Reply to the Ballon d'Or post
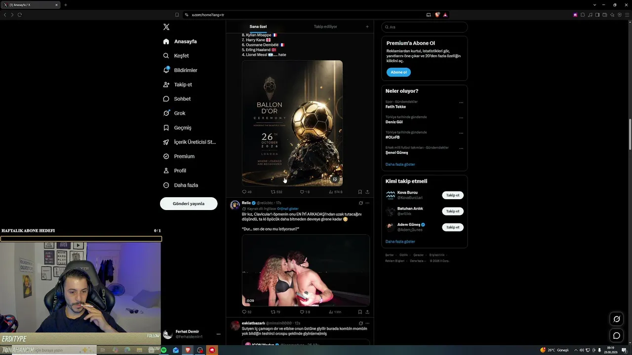This screenshot has width=632, height=355. [x=246, y=192]
